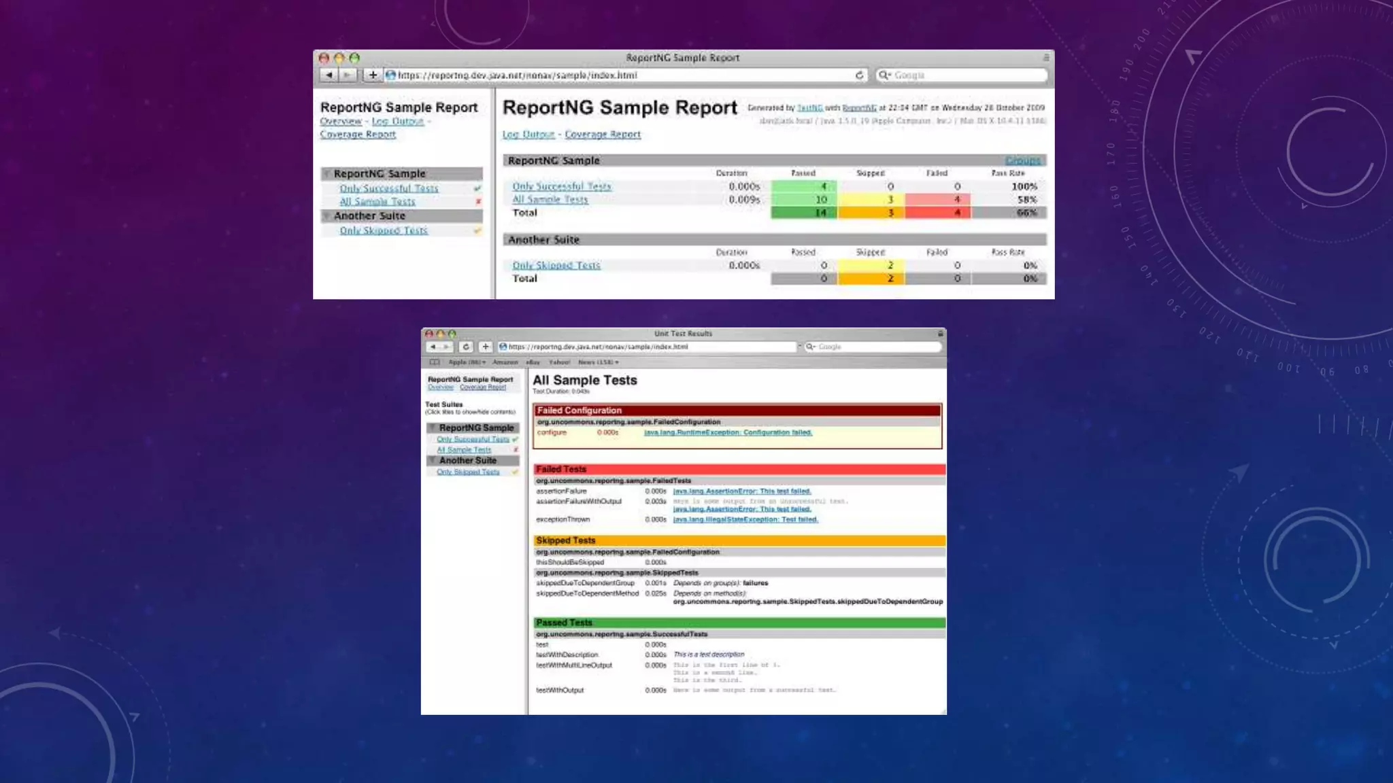Click red X beside All Sample Tests in top sidebar

click(478, 201)
